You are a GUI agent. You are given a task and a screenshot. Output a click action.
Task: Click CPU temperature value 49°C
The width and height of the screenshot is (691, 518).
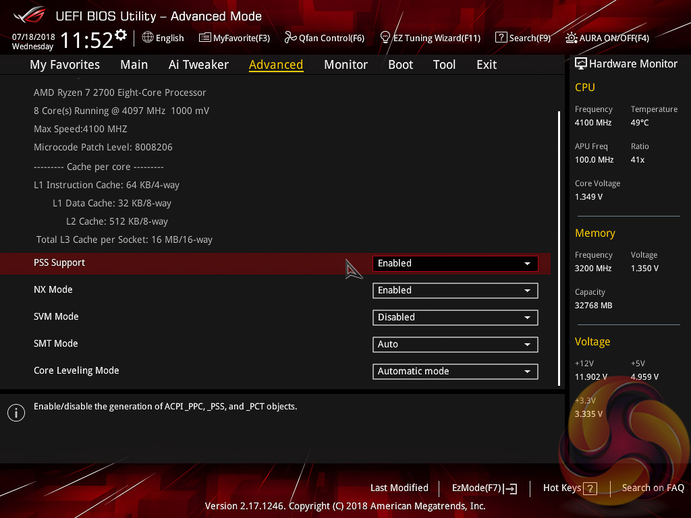click(x=640, y=123)
